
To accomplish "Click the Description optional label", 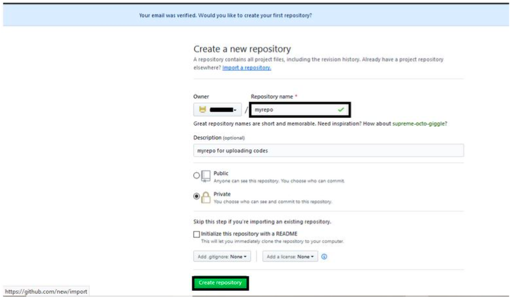I will [x=219, y=138].
